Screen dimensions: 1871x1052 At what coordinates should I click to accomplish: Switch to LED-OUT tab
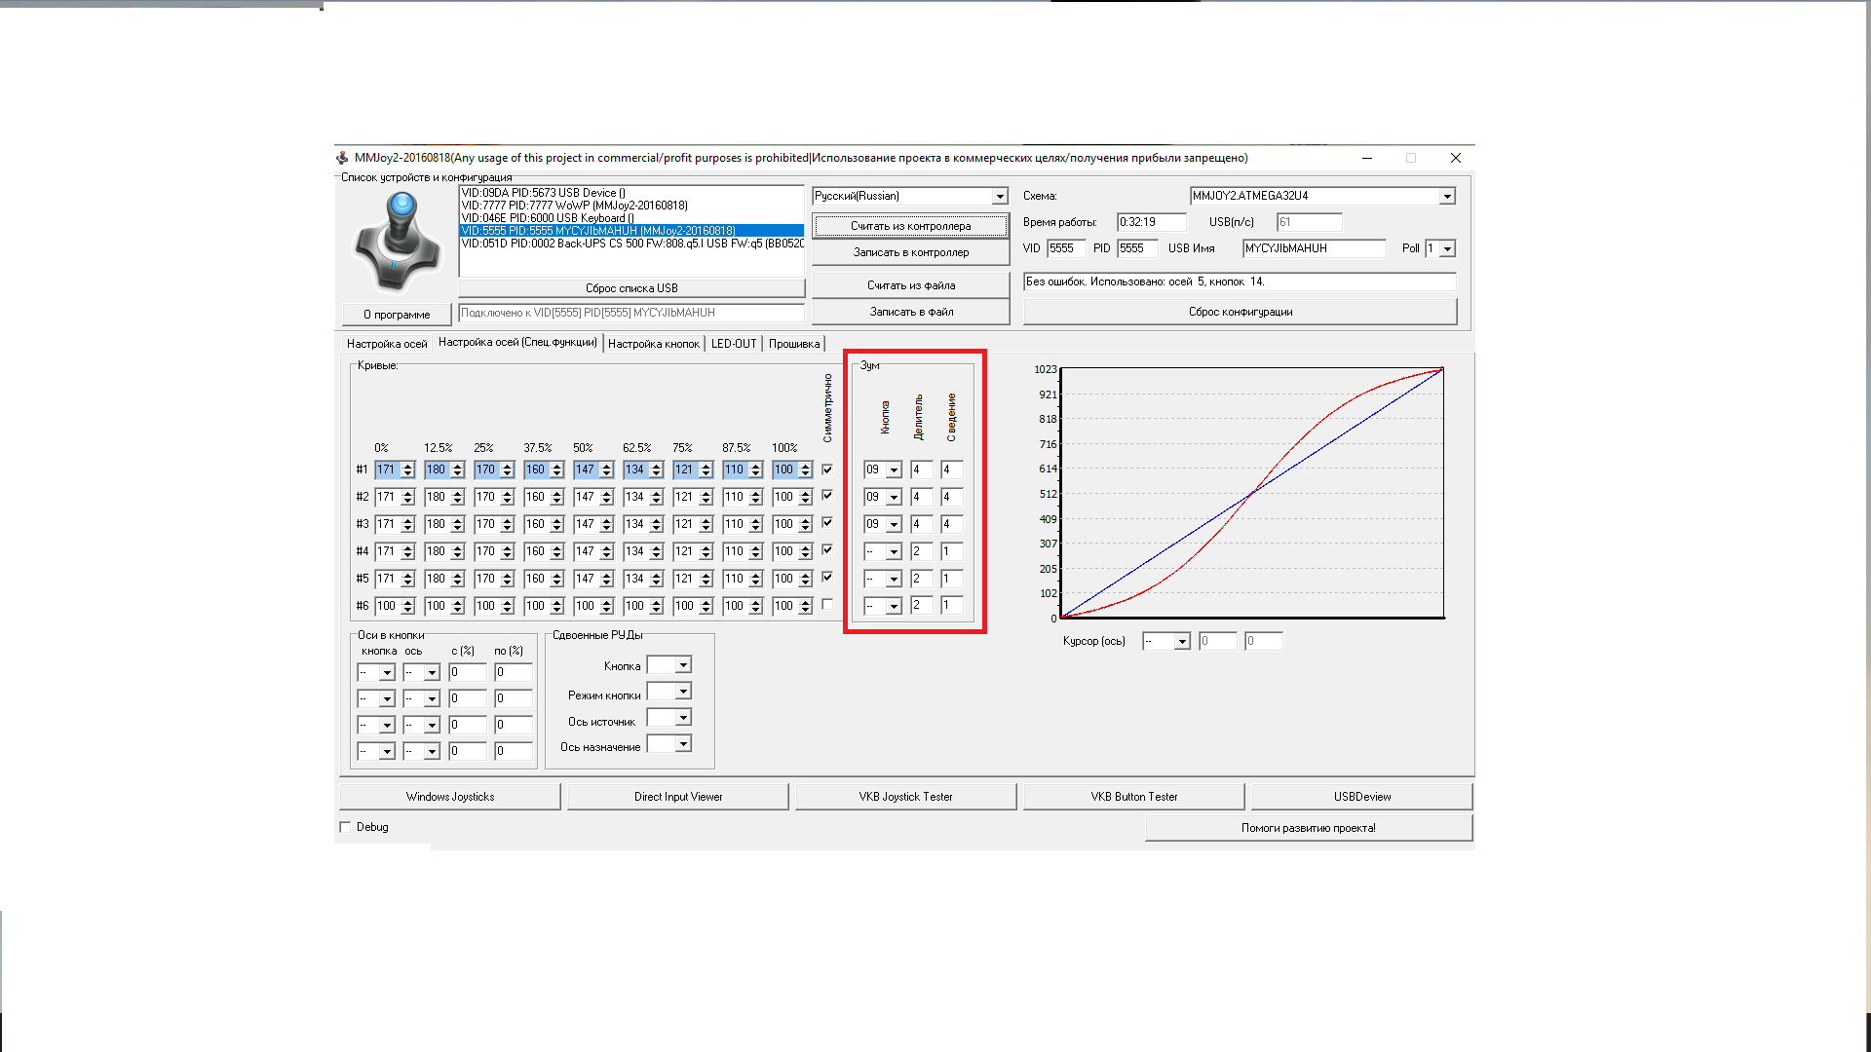coord(734,344)
